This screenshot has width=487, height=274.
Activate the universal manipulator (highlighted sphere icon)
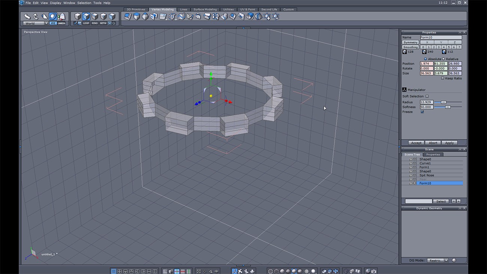click(53, 16)
